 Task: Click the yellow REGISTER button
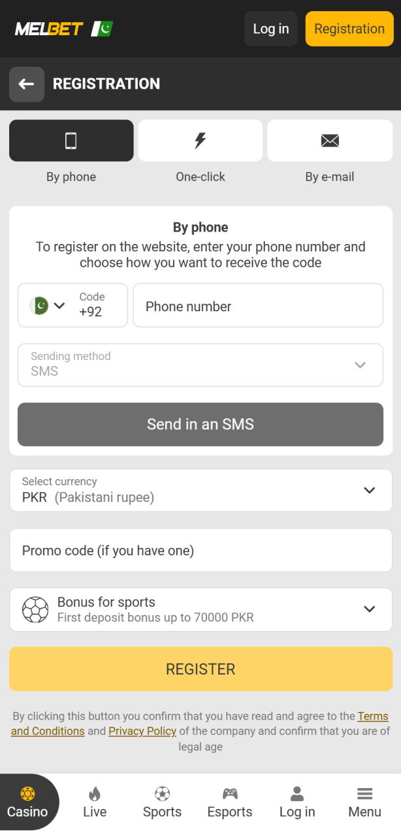200,669
